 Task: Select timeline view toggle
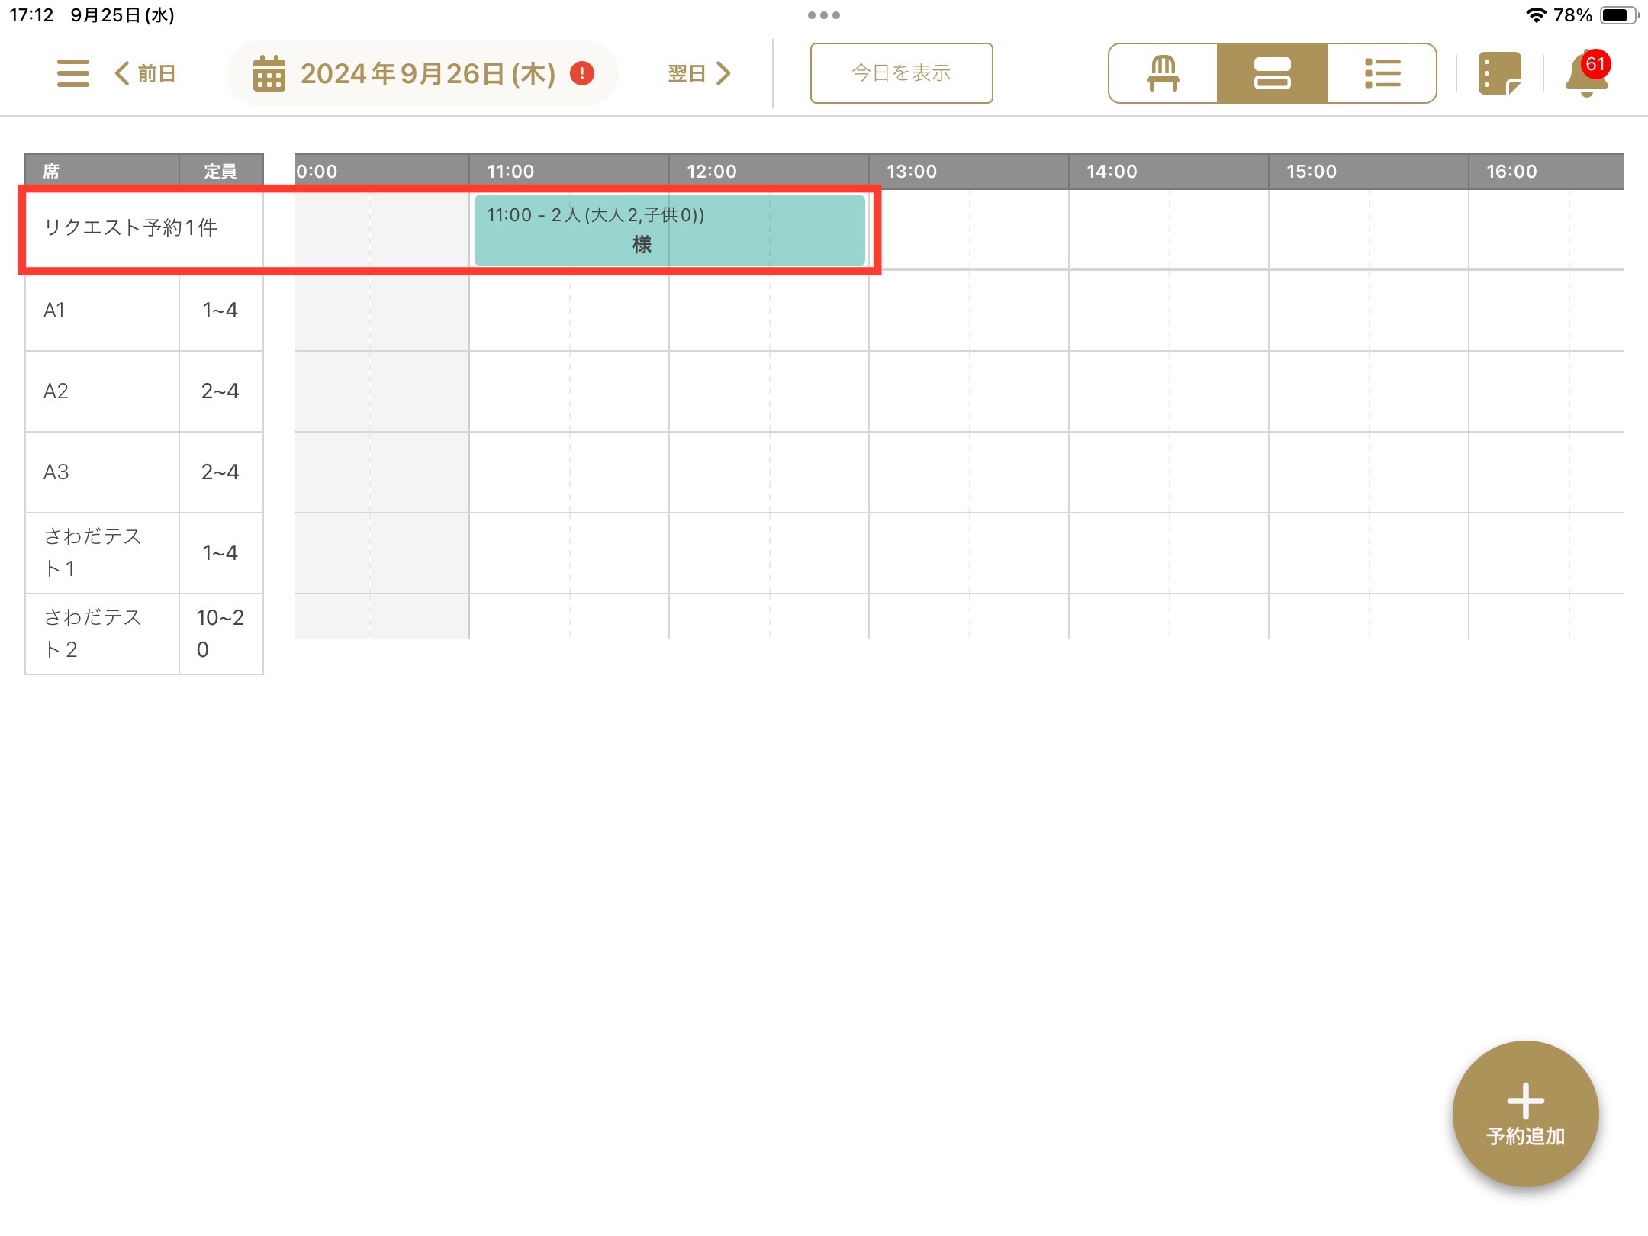pos(1272,73)
